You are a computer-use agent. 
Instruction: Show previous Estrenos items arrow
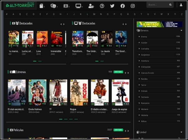125,73
